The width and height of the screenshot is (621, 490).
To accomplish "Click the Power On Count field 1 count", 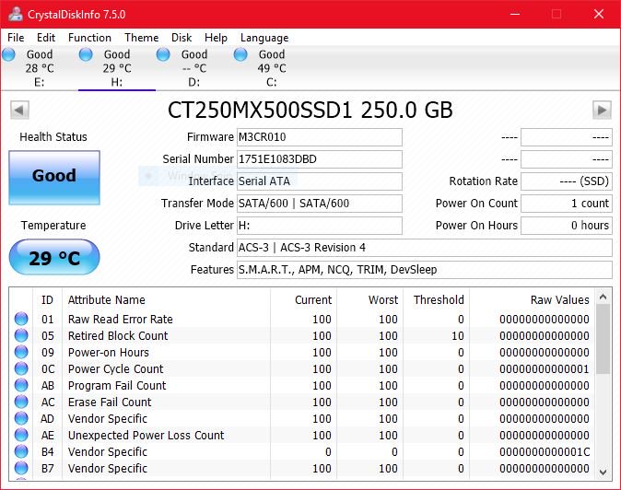I will [566, 204].
